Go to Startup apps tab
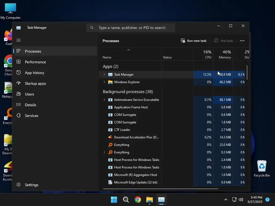Image resolution: width=275 pixels, height=206 pixels. click(55, 83)
